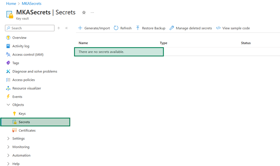Click the View sample code icon
The width and height of the screenshot is (280, 166).
[x=219, y=28]
